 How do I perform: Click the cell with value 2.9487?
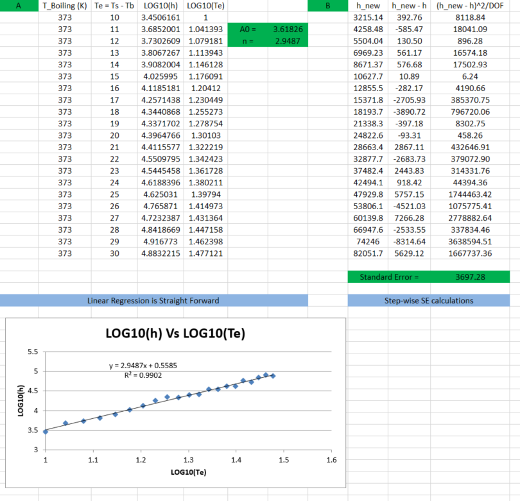point(288,41)
